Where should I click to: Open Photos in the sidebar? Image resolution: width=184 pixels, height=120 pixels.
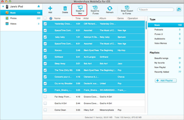coord(21,18)
